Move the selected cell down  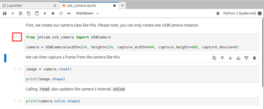[x=230, y=58]
